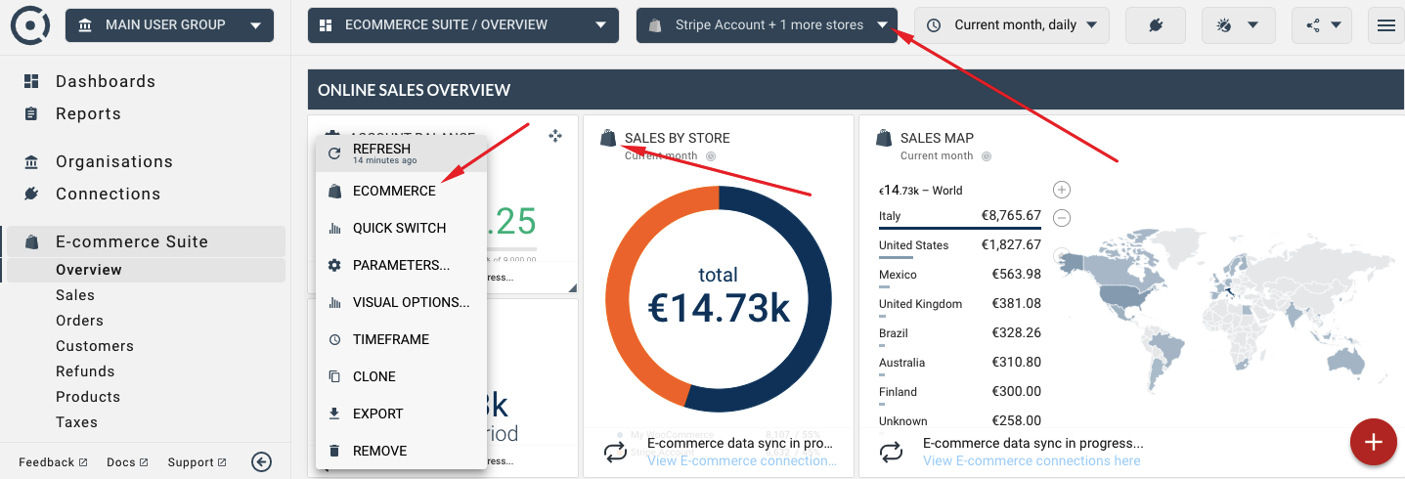The image size is (1405, 479).
Task: Click the sync icon in the Sales Map card
Action: [x=892, y=453]
